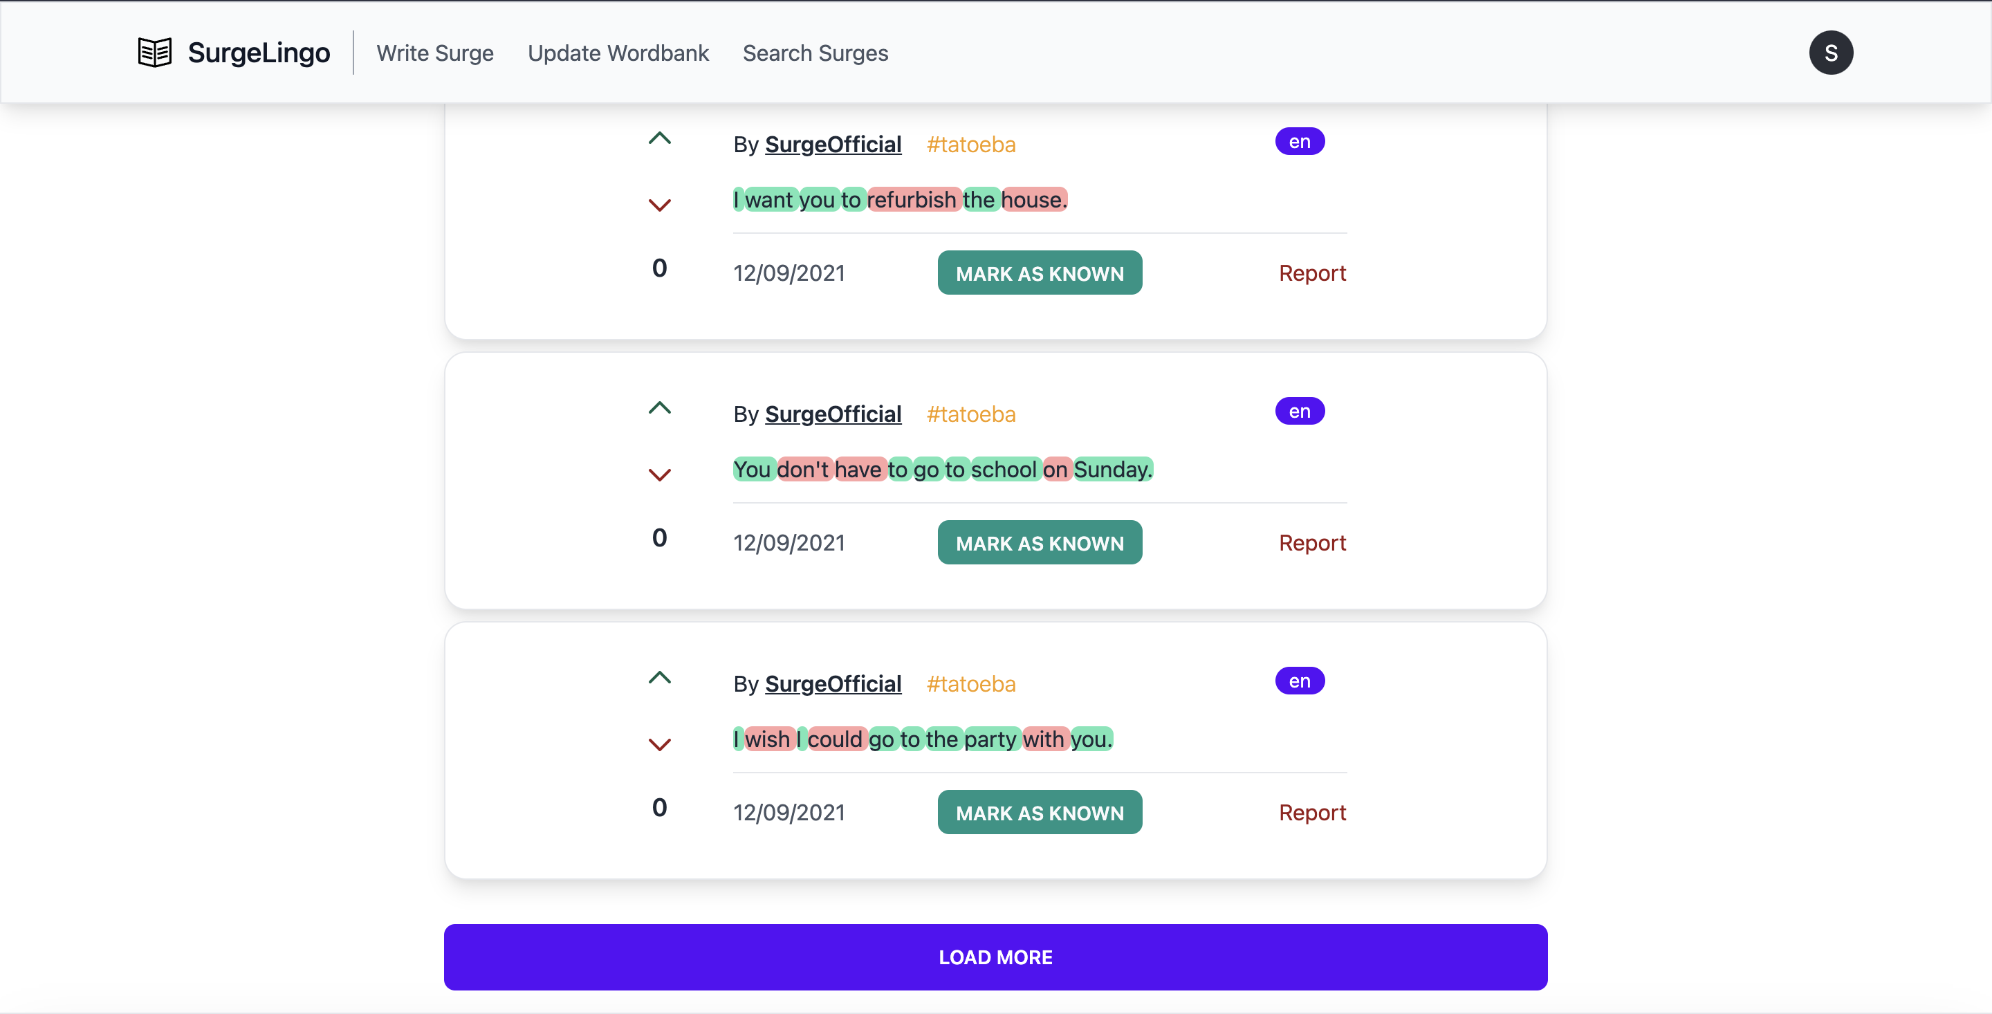Go to Update Wordbank
Image resolution: width=1992 pixels, height=1014 pixels.
coord(618,53)
